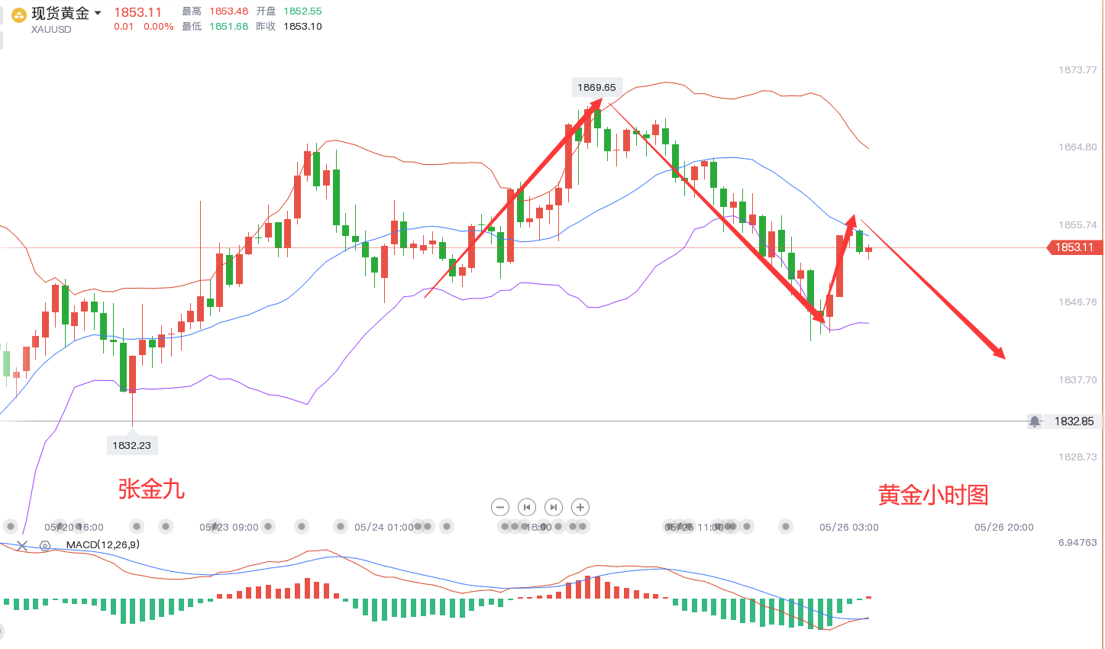Select the leftmost event marker on time axis
This screenshot has height=649, width=1105.
coord(11,526)
